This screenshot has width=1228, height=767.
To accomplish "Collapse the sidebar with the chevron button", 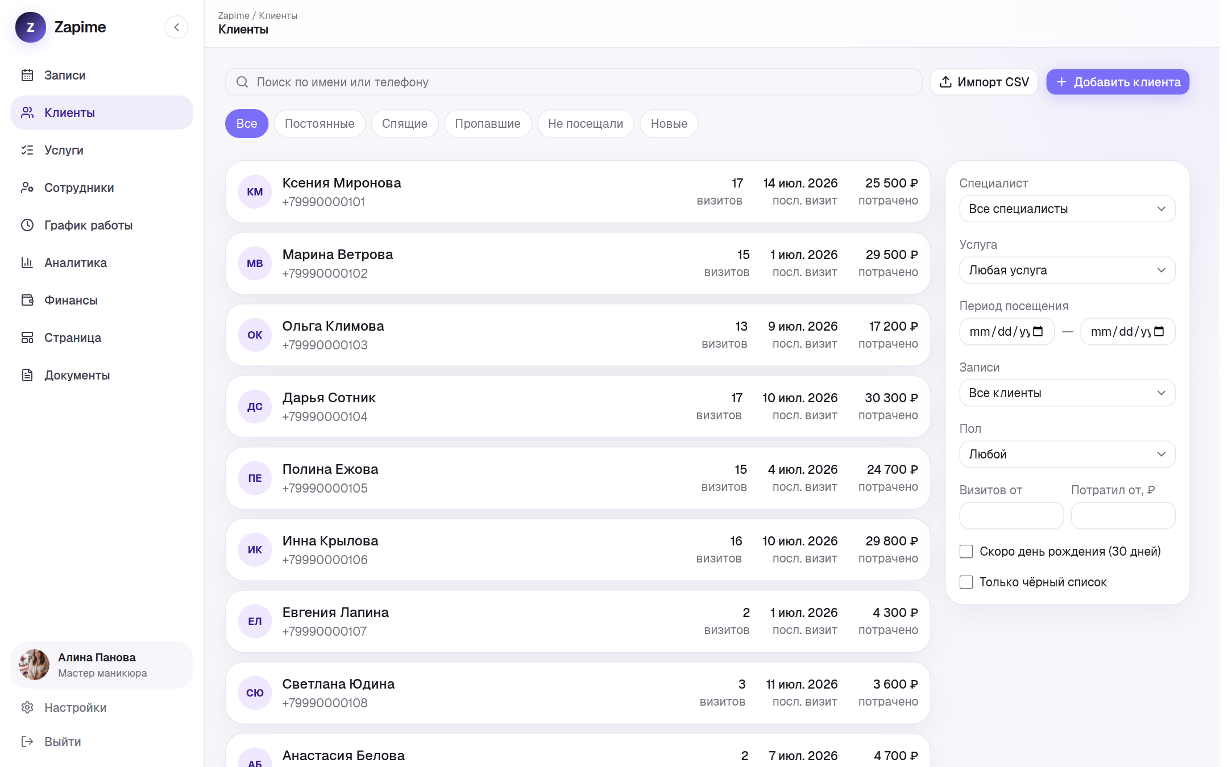I will point(177,27).
